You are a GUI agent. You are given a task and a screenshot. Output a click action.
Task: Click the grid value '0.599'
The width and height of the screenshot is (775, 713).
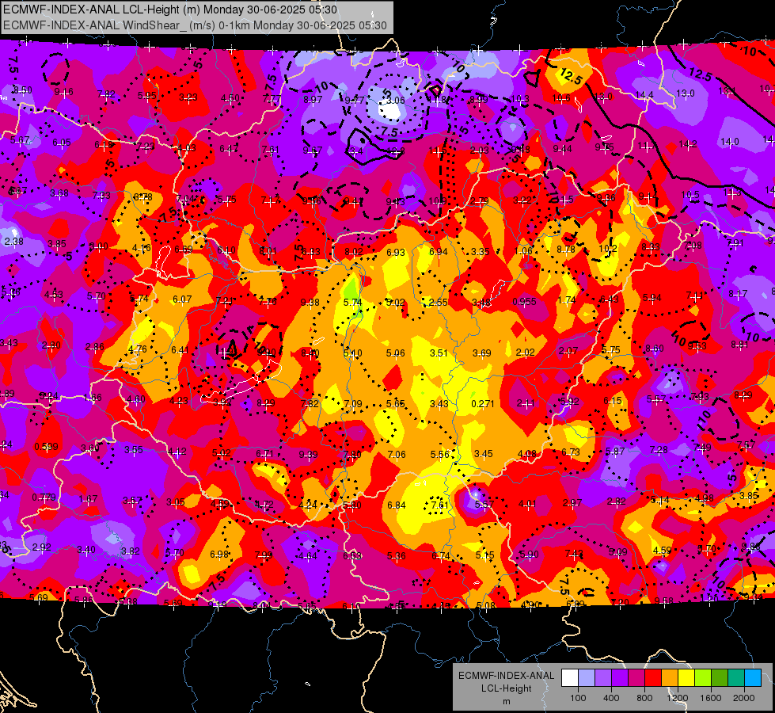click(46, 447)
